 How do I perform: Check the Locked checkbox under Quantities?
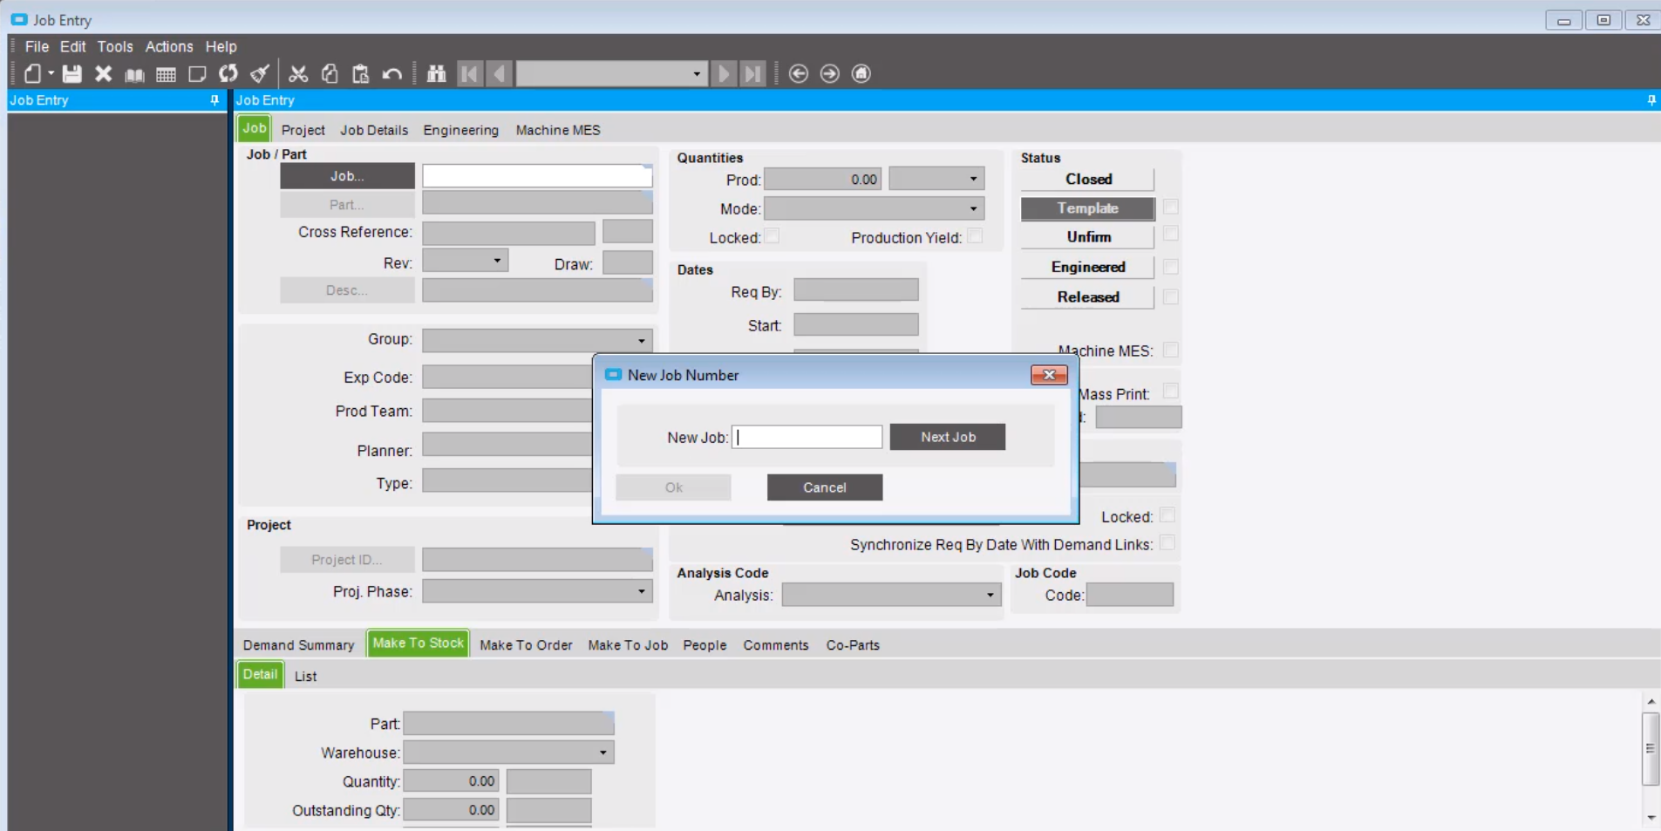point(773,235)
